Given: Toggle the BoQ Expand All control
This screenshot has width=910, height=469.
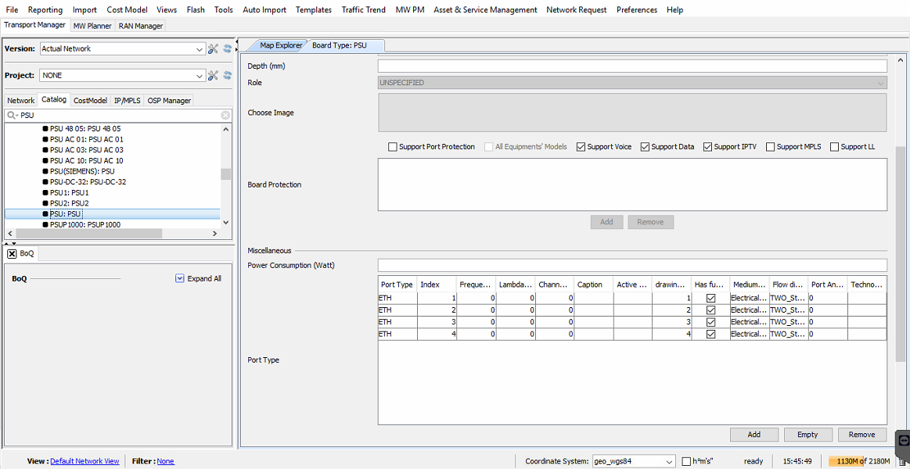Looking at the screenshot, I should (x=180, y=278).
